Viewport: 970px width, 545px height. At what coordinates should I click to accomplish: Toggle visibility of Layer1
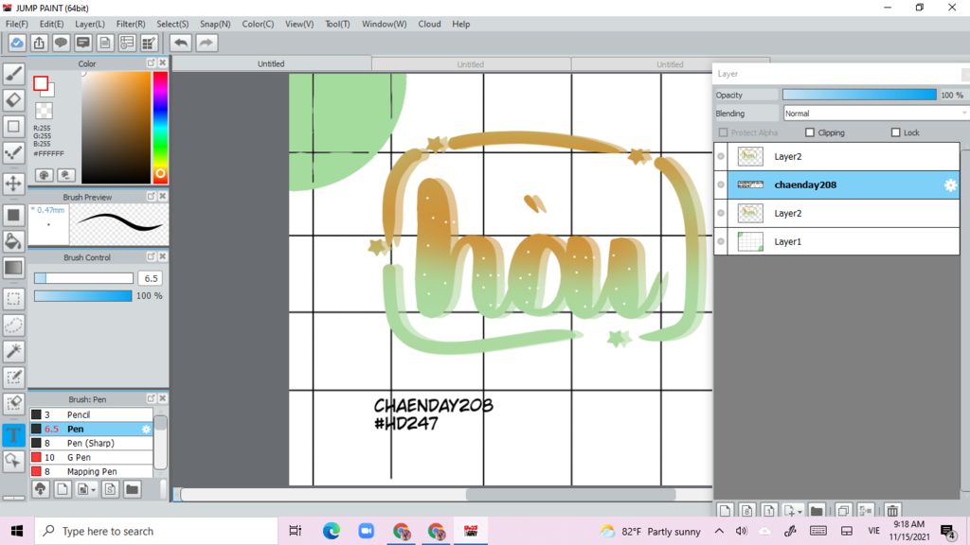pos(721,241)
